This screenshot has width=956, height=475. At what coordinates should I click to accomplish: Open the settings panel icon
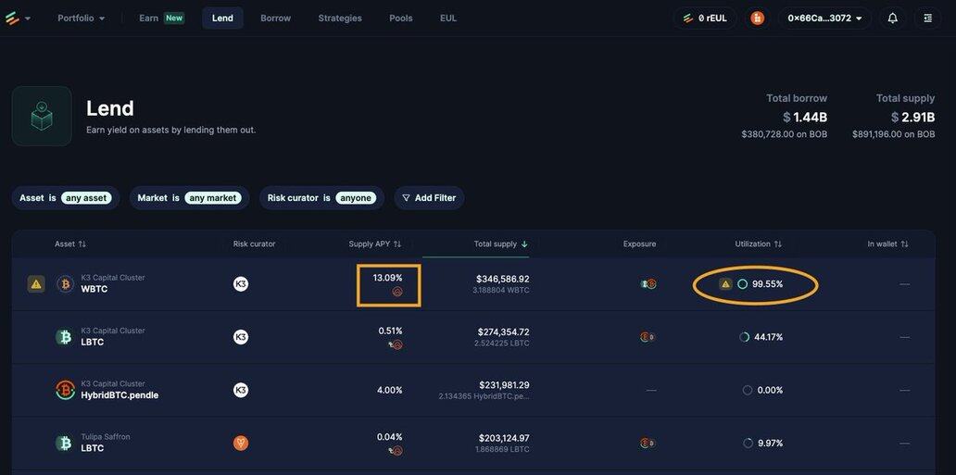[928, 19]
